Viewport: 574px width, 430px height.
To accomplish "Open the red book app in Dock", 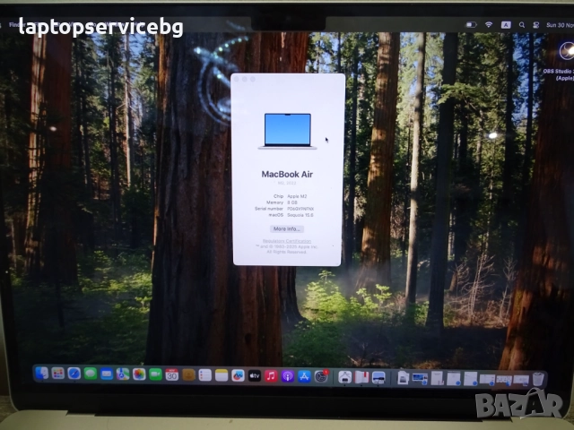I will (x=361, y=377).
